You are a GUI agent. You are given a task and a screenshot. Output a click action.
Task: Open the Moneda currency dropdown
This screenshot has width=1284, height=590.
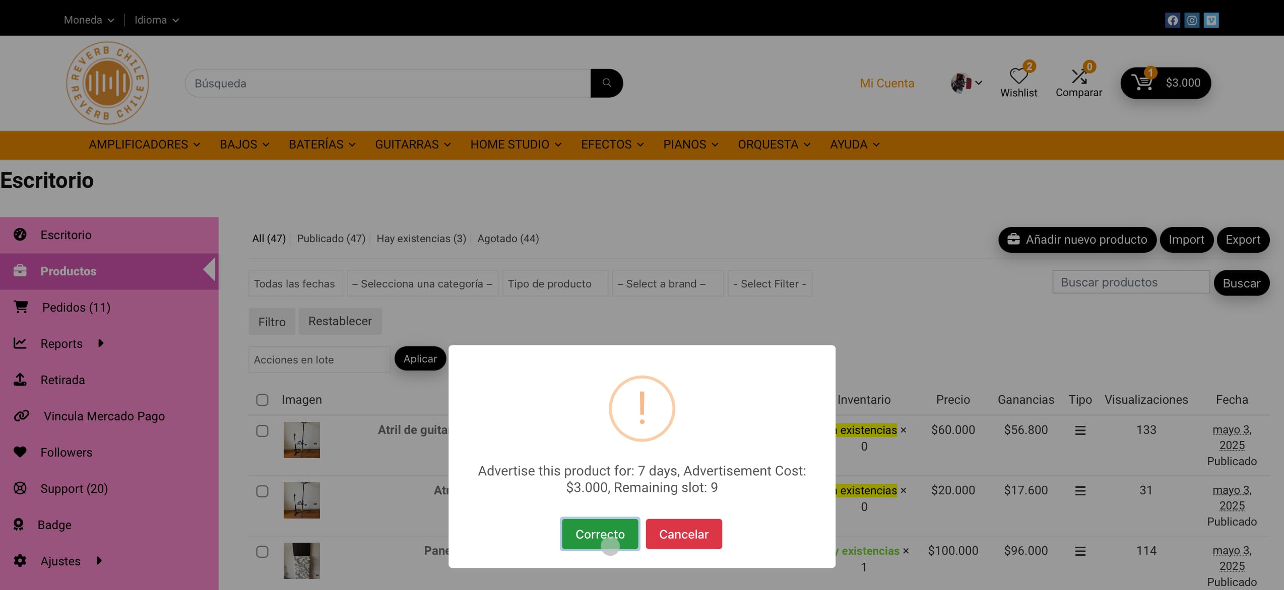pyautogui.click(x=89, y=20)
